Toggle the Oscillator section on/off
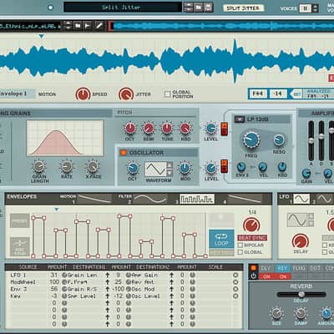Image resolution: width=334 pixels, height=334 pixels. [x=124, y=153]
